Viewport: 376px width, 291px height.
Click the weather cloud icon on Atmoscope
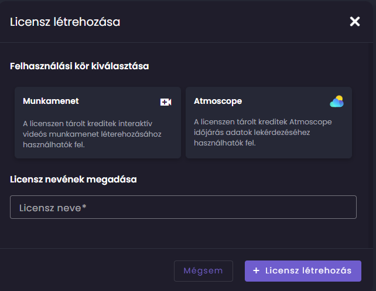point(336,102)
